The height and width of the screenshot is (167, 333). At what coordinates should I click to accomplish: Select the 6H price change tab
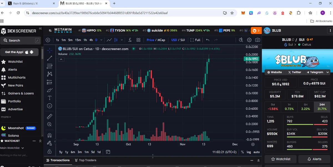(x=306, y=107)
